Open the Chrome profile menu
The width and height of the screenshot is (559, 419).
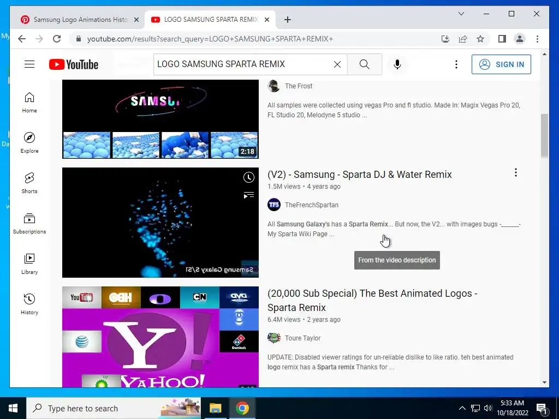pyautogui.click(x=520, y=39)
